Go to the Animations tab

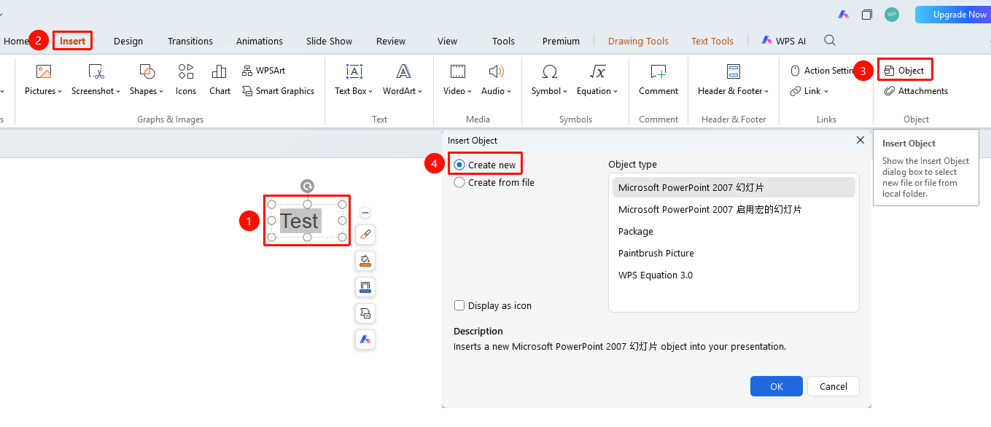[x=260, y=41]
